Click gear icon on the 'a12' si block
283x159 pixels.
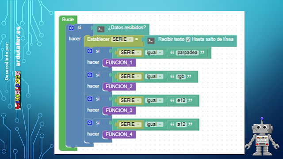pyautogui.click(x=90, y=123)
